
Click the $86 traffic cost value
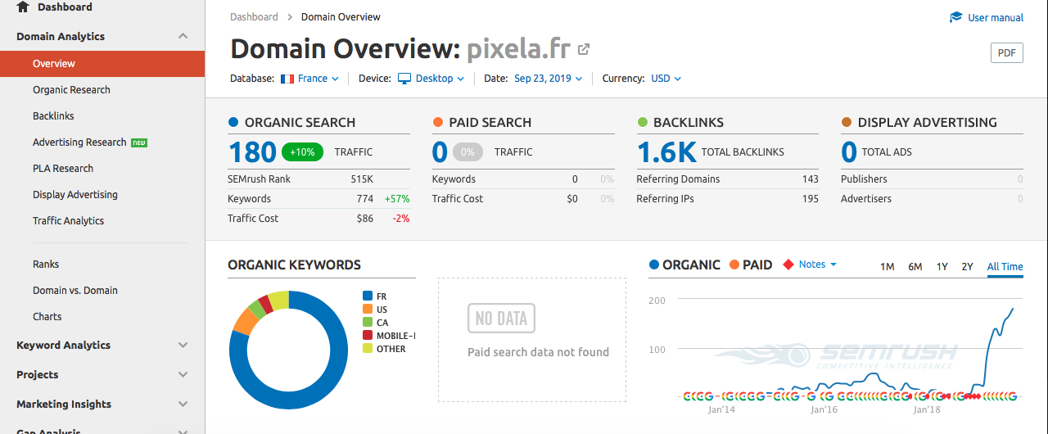(365, 219)
